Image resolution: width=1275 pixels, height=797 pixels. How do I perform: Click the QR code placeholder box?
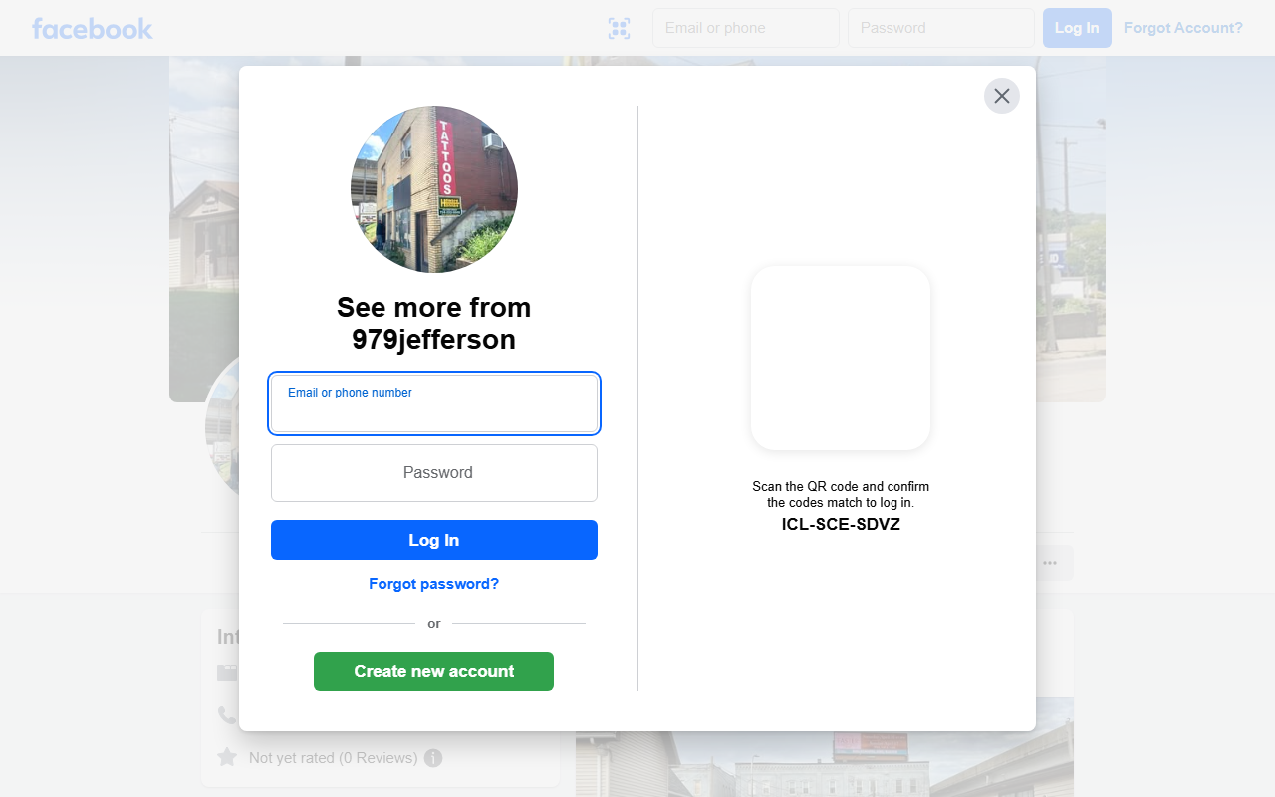coord(841,358)
